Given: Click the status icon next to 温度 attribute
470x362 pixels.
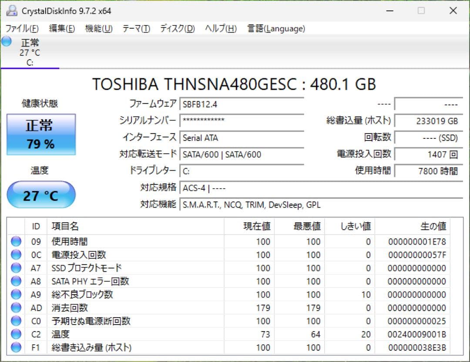Looking at the screenshot, I should coord(15,334).
